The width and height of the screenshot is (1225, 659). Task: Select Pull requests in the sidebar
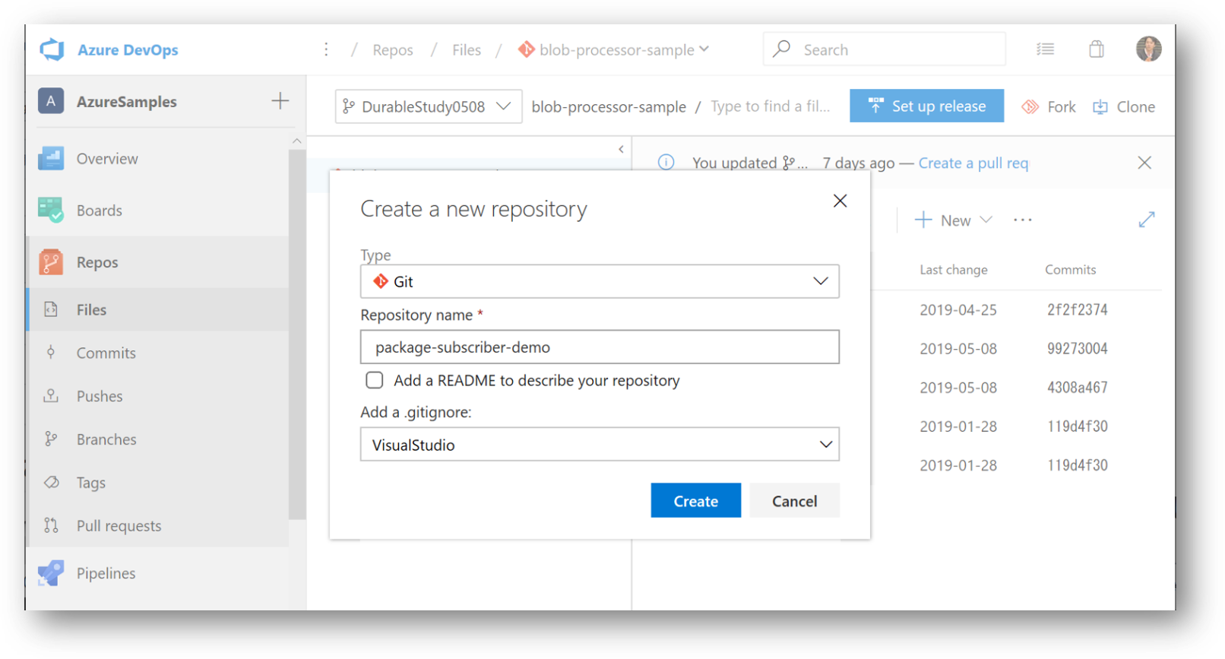[x=119, y=525]
